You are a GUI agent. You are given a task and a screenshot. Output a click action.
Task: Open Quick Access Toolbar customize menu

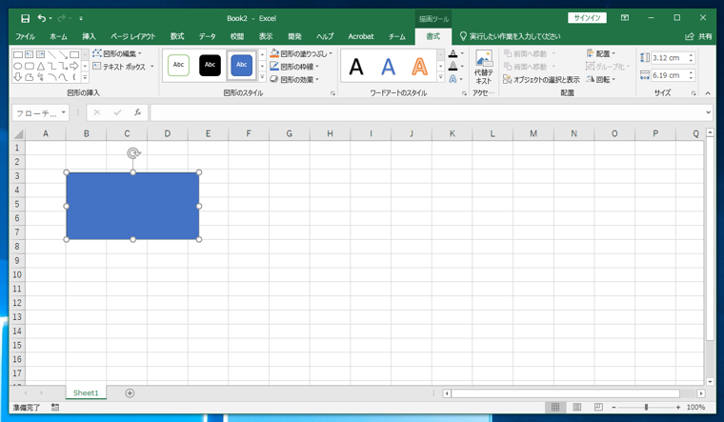click(81, 18)
